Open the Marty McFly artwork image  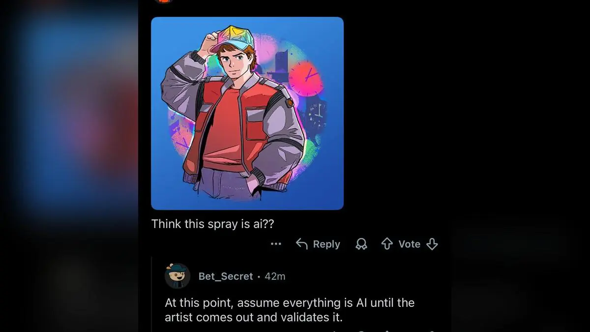pyautogui.click(x=247, y=113)
